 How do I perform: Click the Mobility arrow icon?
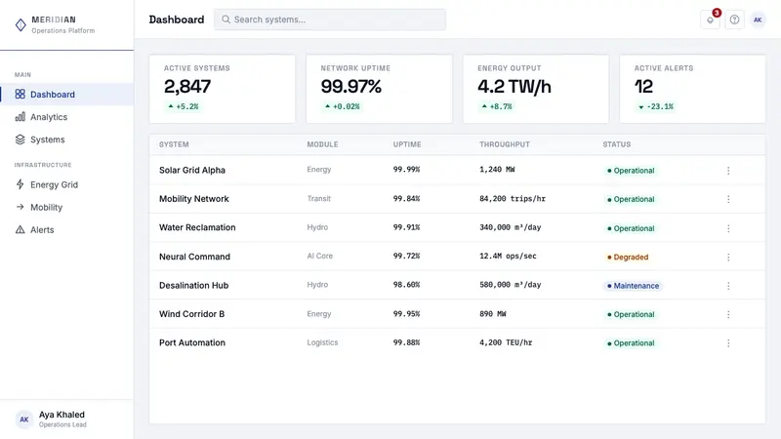(20, 207)
